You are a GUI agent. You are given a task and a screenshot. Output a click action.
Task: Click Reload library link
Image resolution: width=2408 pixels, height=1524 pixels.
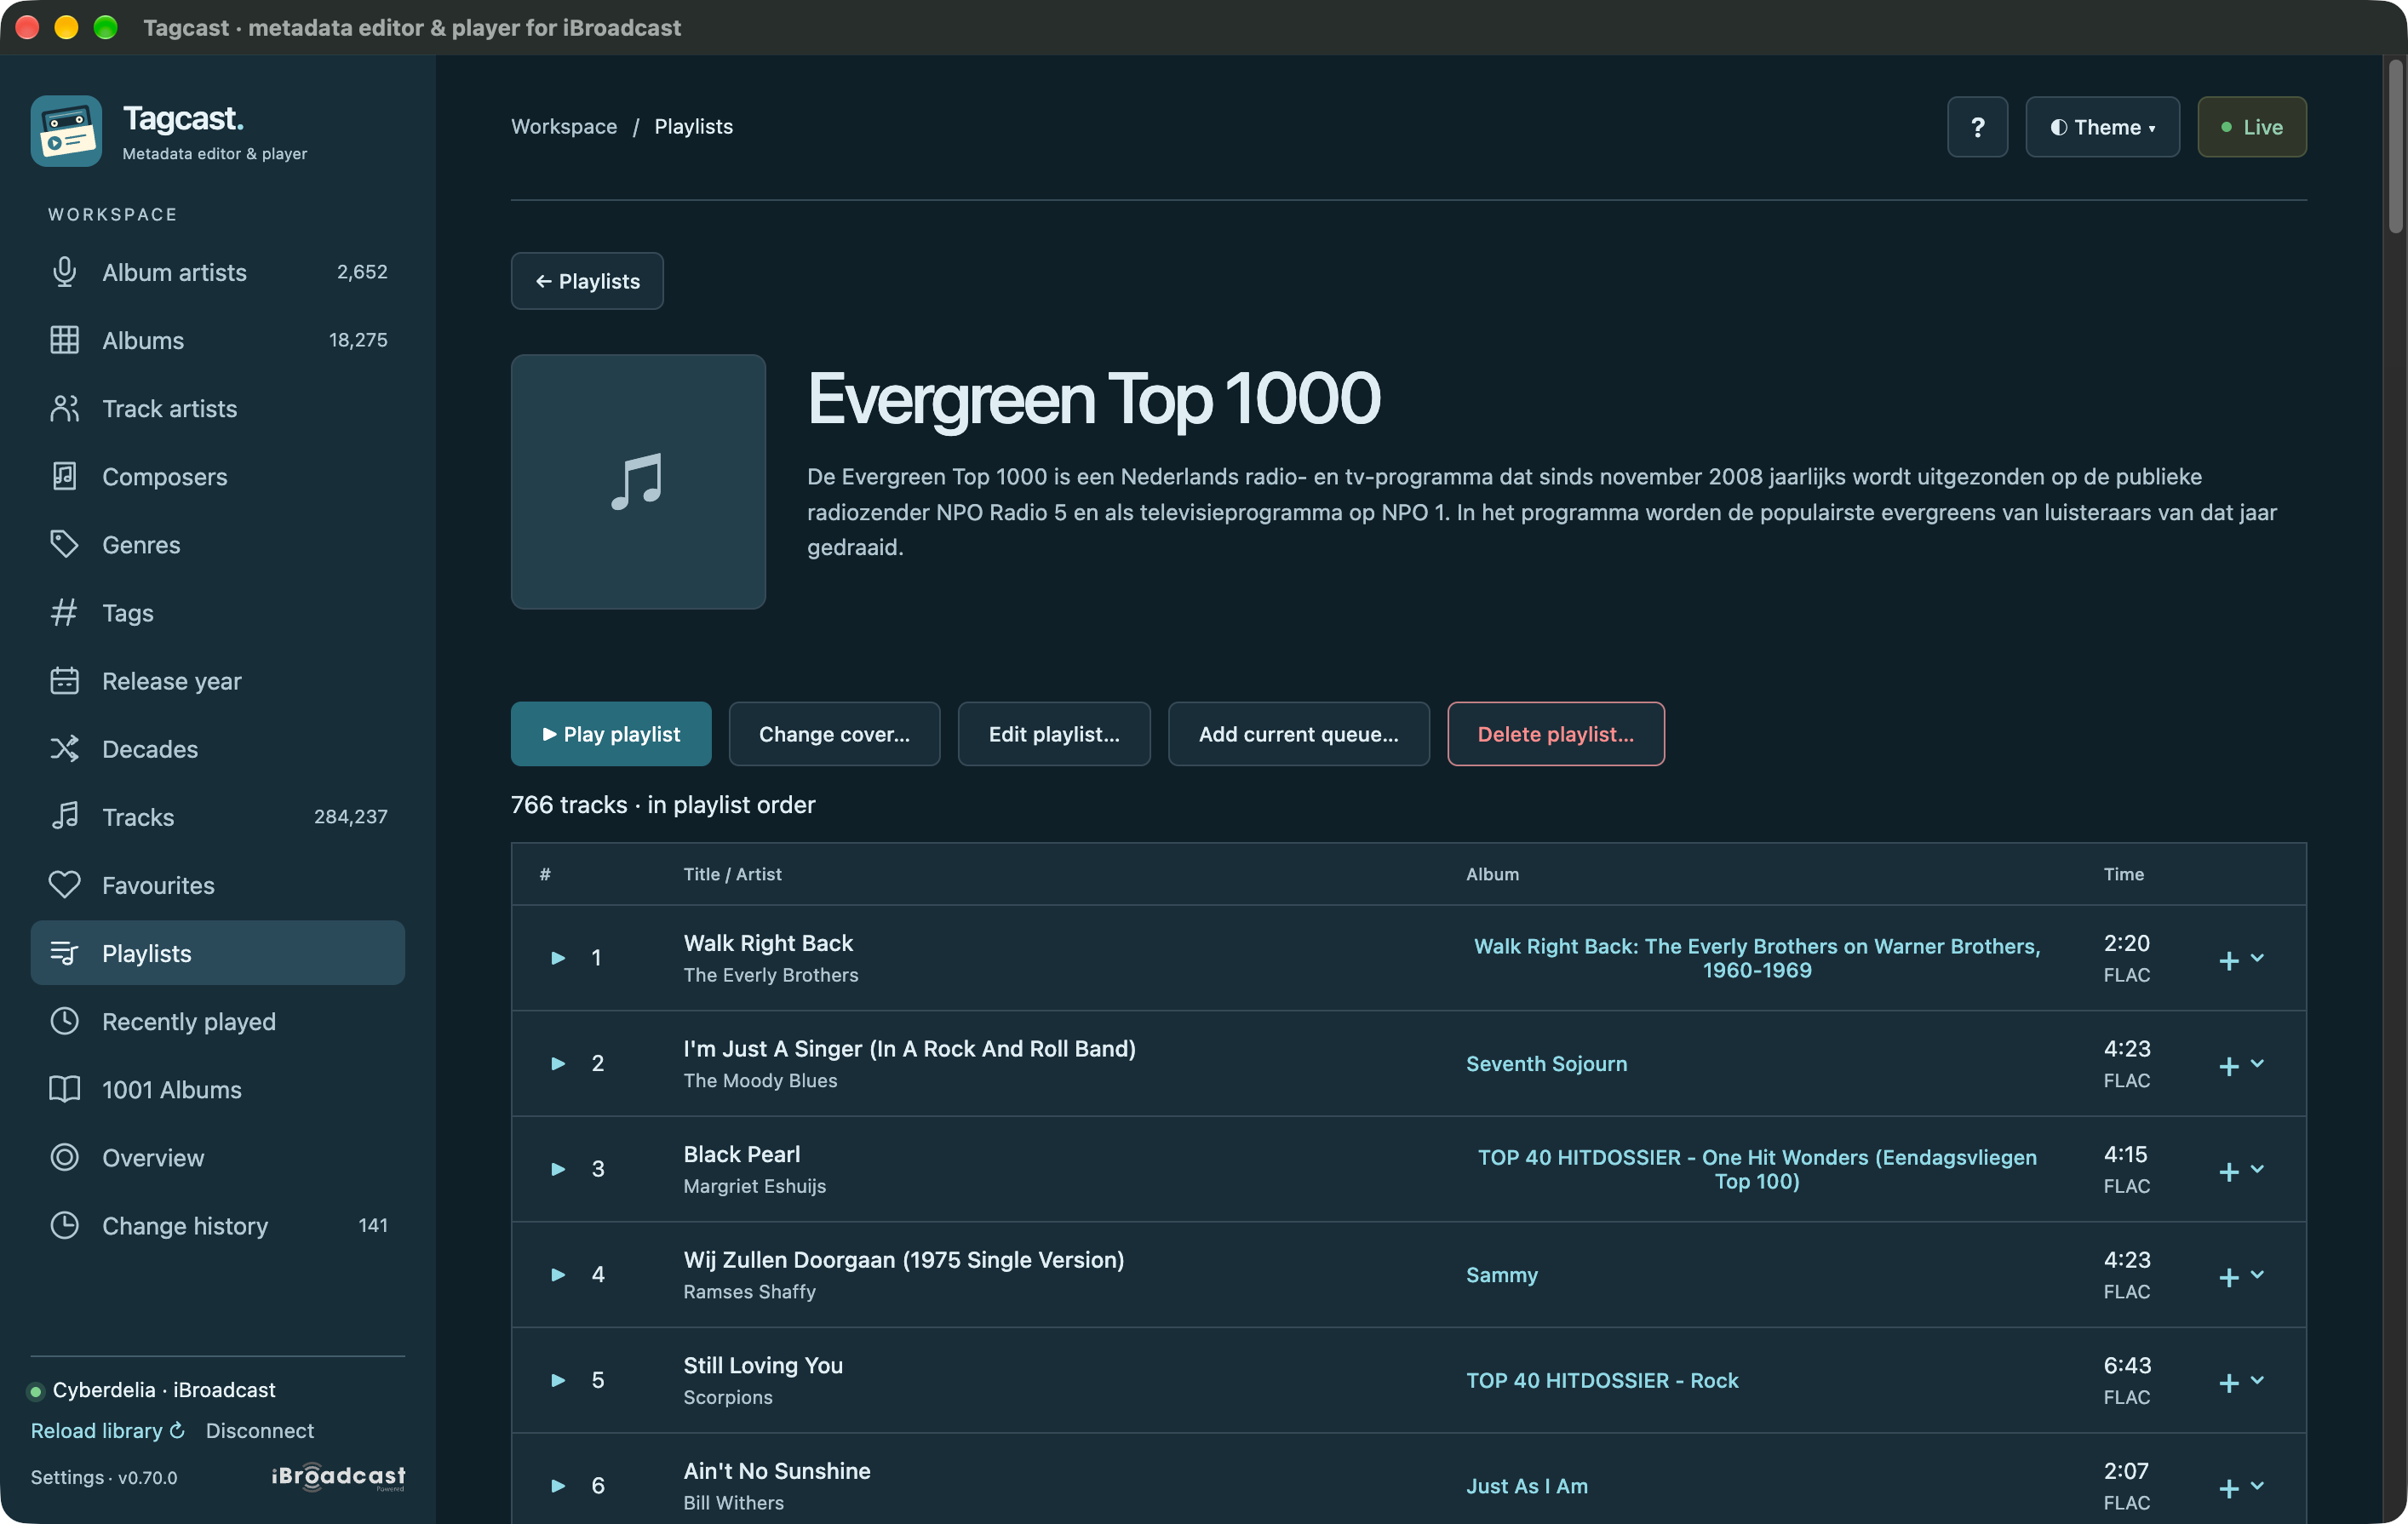coord(108,1431)
